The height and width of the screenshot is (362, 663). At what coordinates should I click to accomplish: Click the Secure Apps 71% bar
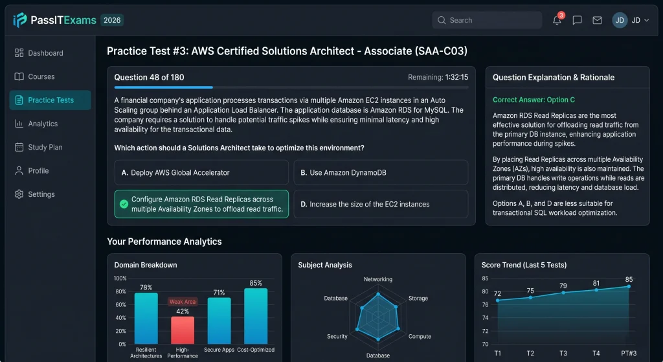pyautogui.click(x=219, y=321)
